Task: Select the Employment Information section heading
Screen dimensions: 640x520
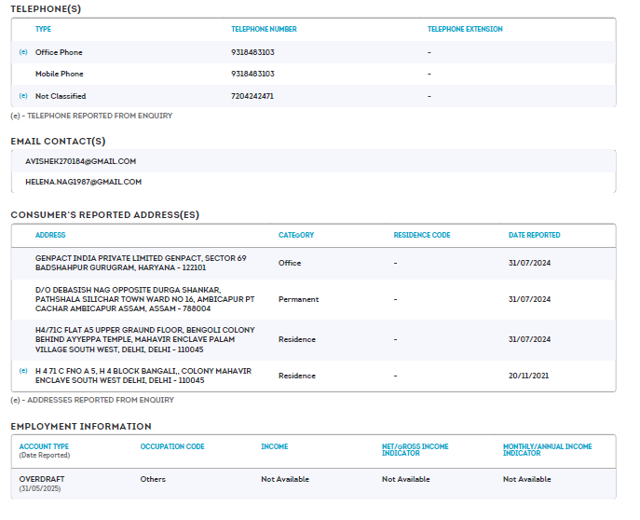Action: click(80, 426)
